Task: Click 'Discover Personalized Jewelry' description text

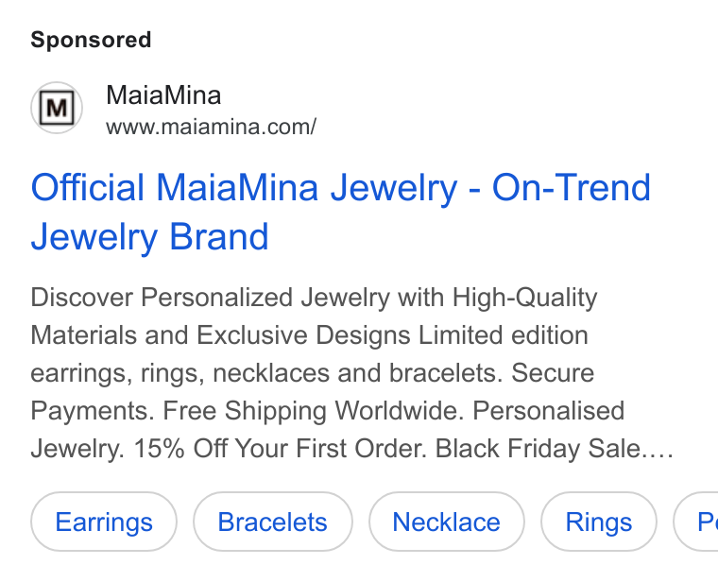Action: coord(210,298)
